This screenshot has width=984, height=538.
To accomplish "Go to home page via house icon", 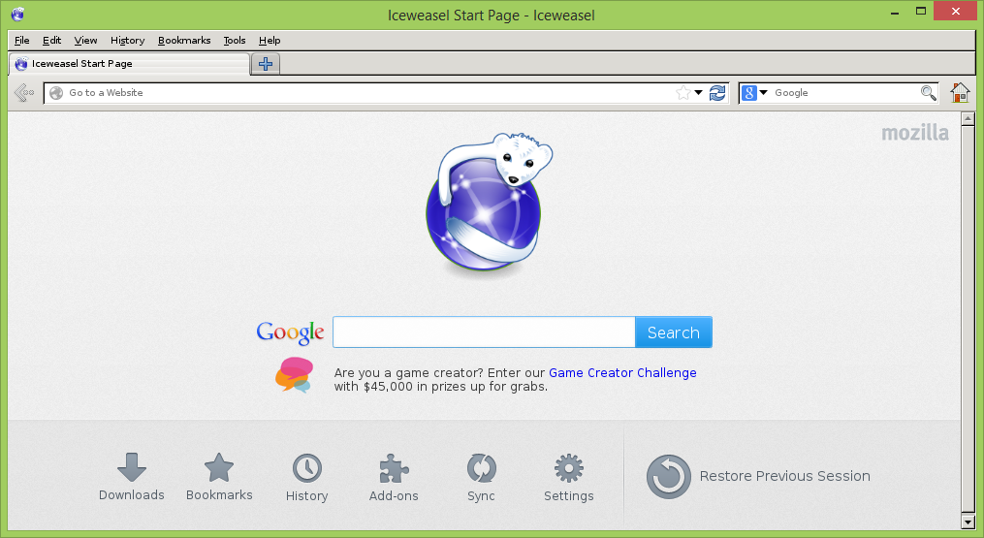I will 960,92.
